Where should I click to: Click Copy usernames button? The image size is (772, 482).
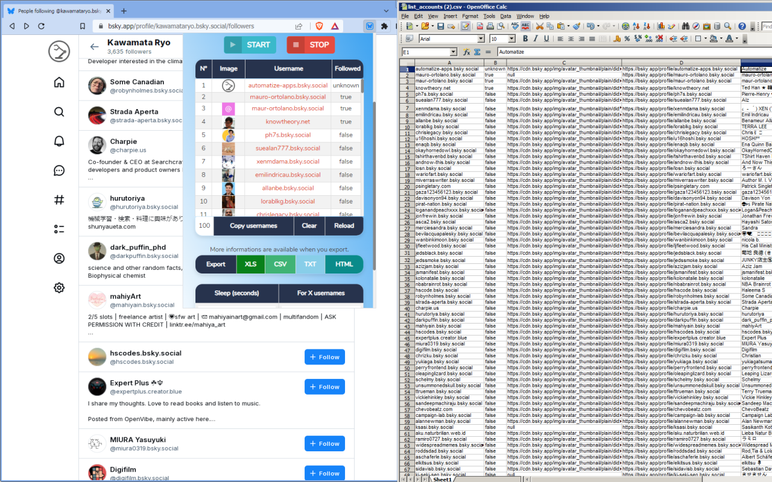tap(253, 226)
